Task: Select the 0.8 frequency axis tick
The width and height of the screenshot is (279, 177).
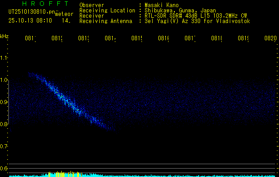Action: 4,124
